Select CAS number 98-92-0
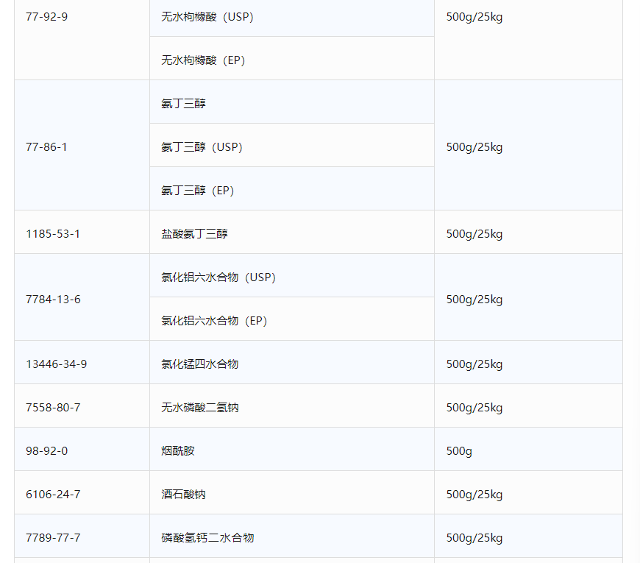The image size is (640, 563). click(47, 451)
